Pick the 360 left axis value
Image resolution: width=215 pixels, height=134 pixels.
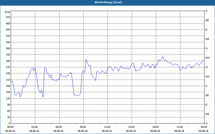coord(8,49)
